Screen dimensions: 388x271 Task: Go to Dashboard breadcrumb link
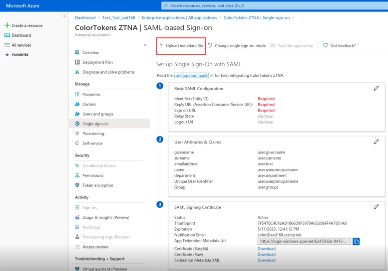(85, 17)
